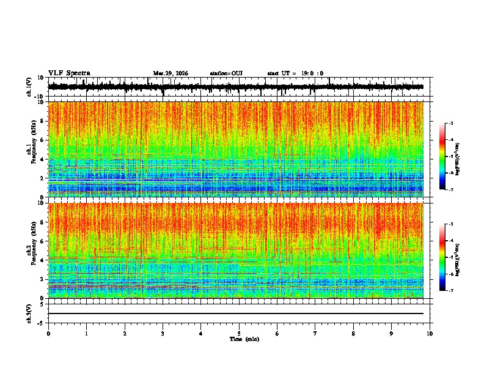The height and width of the screenshot is (374, 484).
Task: Select the "start UT = 19:0 :0" text
Action: pyautogui.click(x=295, y=73)
